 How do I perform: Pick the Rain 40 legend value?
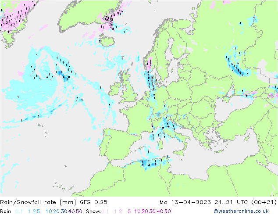pos(71,211)
